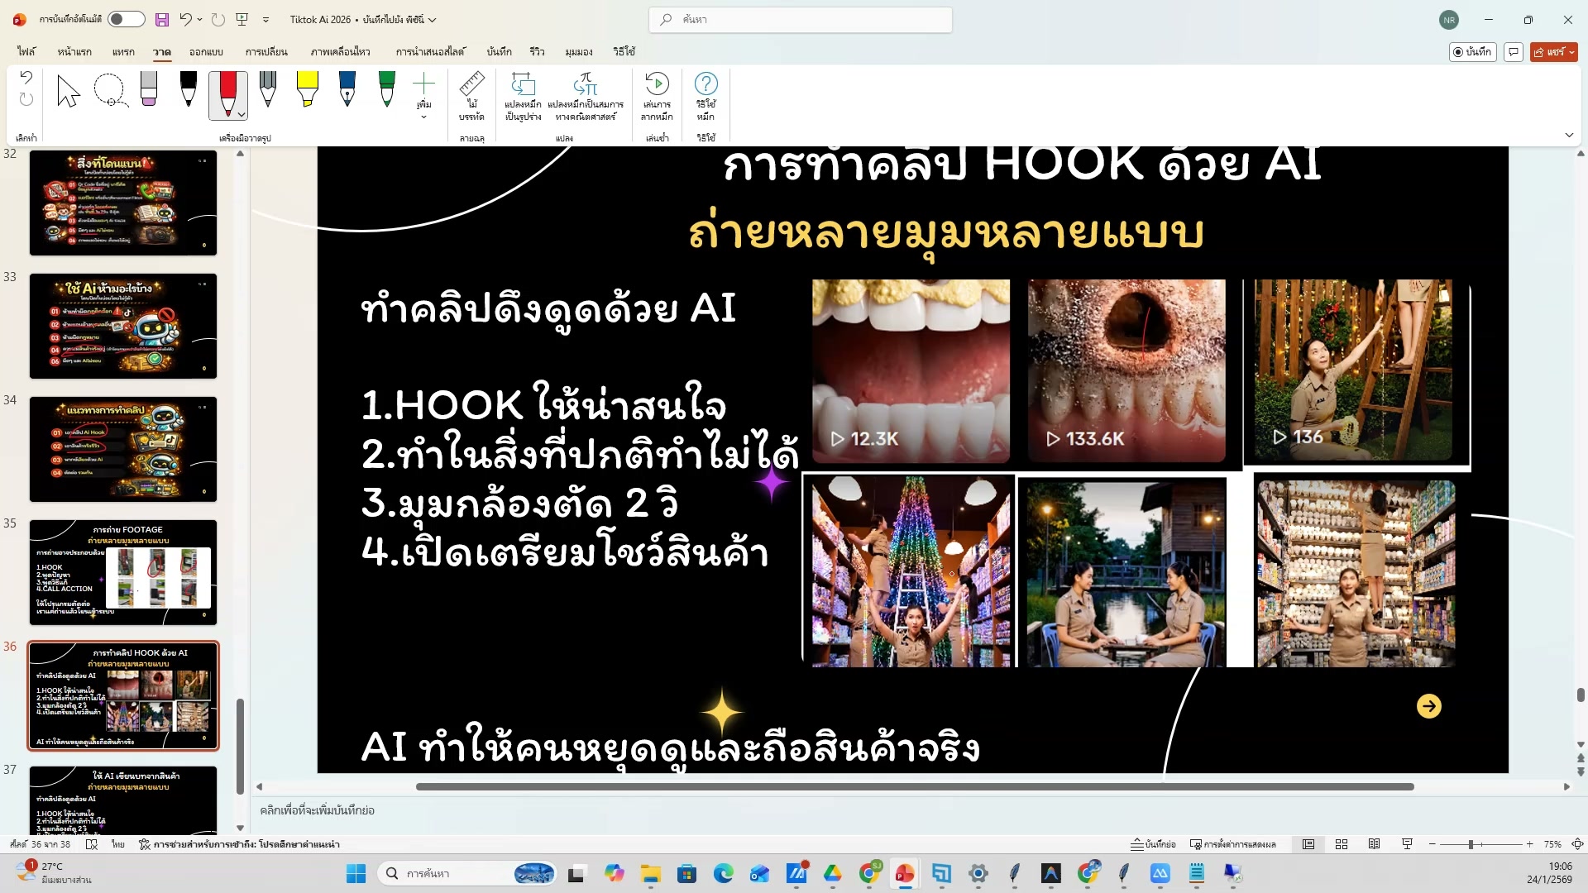Switch to the แทรก ribbon tab

122,51
